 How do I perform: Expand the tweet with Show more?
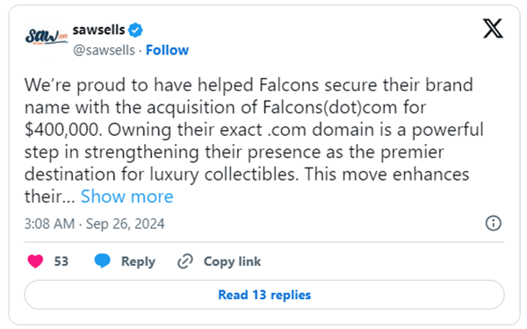(x=126, y=197)
